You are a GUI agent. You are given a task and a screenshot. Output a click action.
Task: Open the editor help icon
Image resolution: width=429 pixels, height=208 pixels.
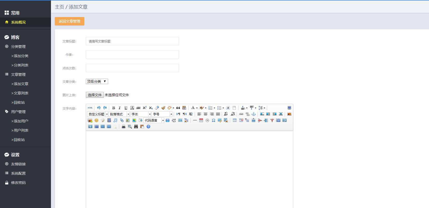(148, 127)
